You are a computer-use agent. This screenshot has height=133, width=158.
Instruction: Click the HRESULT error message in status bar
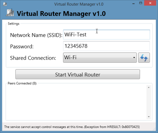click(72, 127)
